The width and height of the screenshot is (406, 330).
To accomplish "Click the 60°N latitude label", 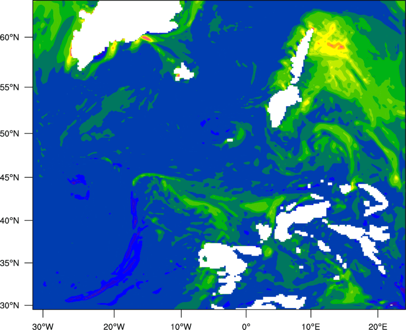I will click(x=10, y=37).
